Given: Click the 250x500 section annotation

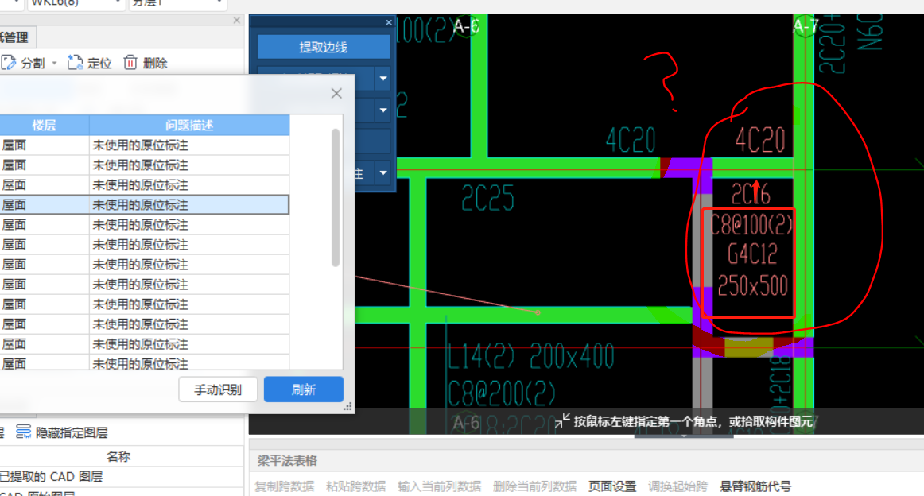Looking at the screenshot, I should 752,286.
